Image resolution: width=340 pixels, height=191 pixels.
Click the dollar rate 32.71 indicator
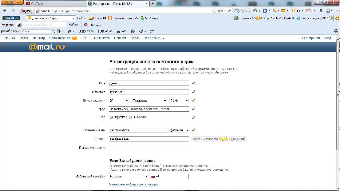[277, 18]
